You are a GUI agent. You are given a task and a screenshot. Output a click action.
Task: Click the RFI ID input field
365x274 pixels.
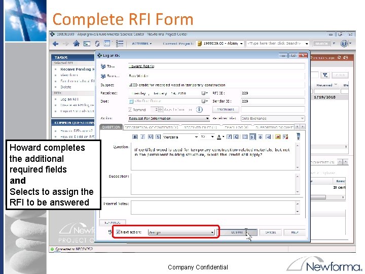coord(273,93)
